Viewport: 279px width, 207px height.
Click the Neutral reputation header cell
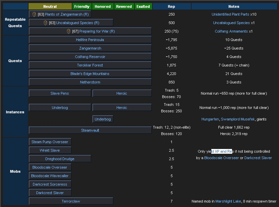[x=50, y=6]
